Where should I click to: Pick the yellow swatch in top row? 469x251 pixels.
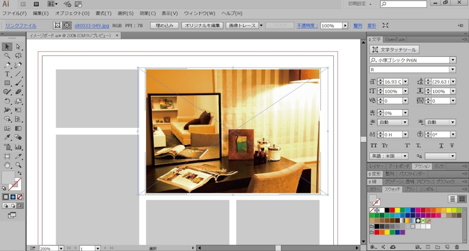point(397,210)
